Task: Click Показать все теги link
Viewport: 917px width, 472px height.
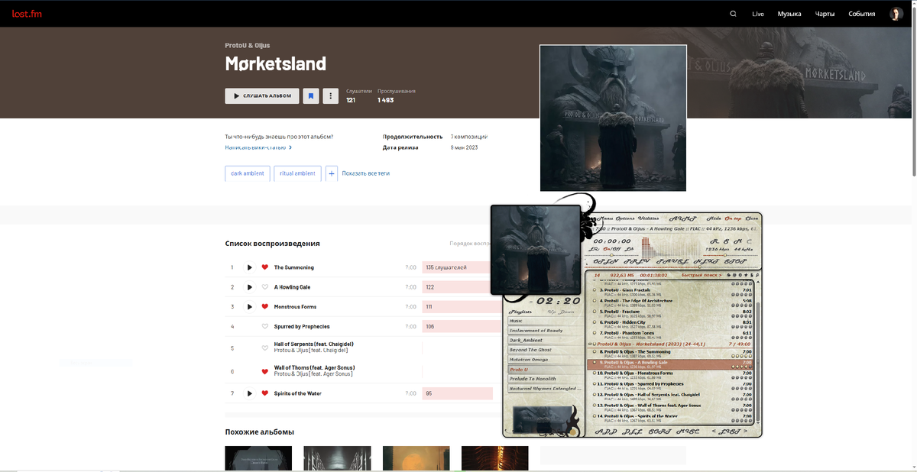Action: tap(365, 173)
